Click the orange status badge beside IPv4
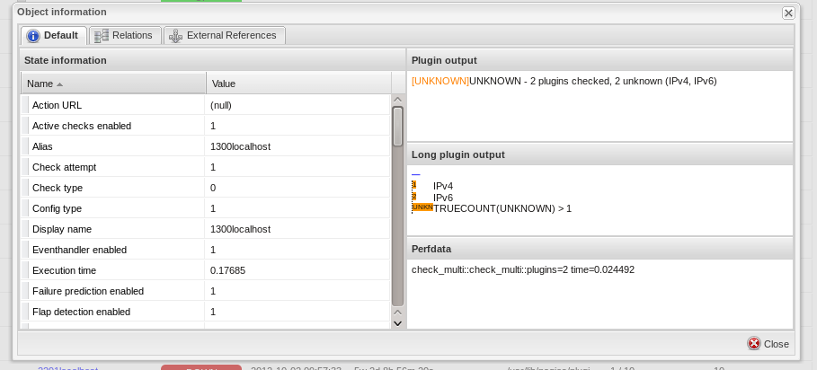Viewport: 817px width, 370px height. tap(413, 185)
